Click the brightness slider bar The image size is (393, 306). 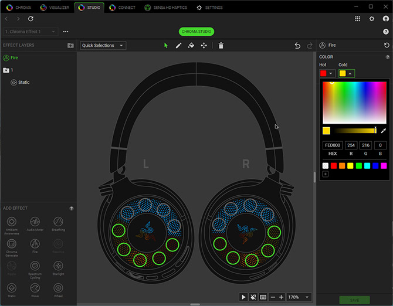click(355, 131)
